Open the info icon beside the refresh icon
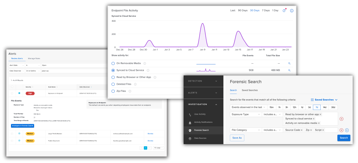358x163 pixels. click(292, 11)
